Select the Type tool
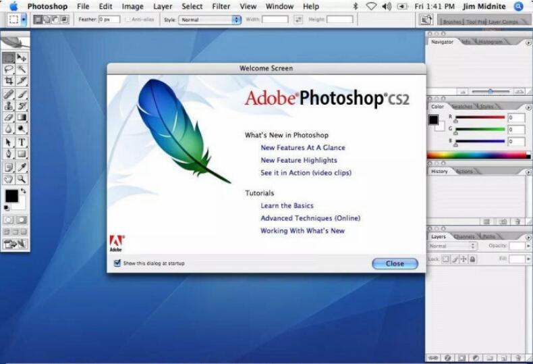533x364 pixels. tap(22, 142)
